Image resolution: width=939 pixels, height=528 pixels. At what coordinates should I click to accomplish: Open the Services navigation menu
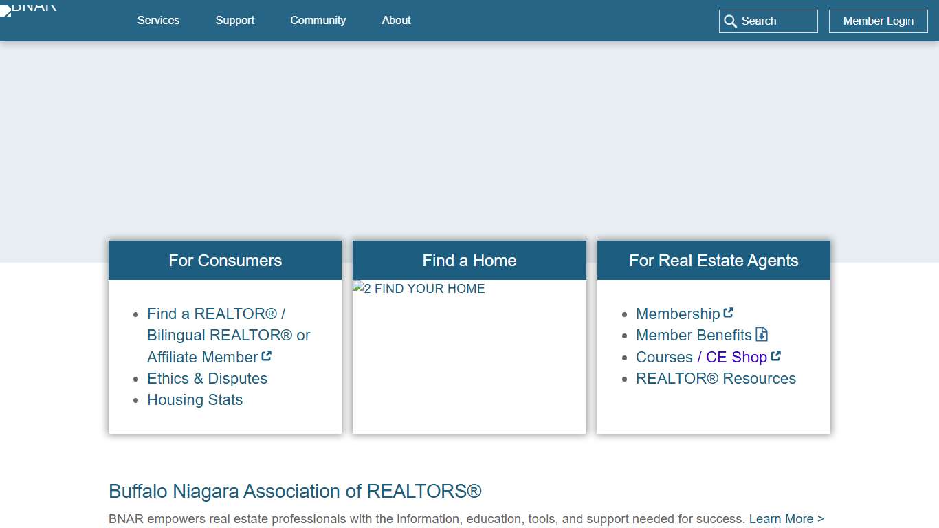click(x=158, y=21)
